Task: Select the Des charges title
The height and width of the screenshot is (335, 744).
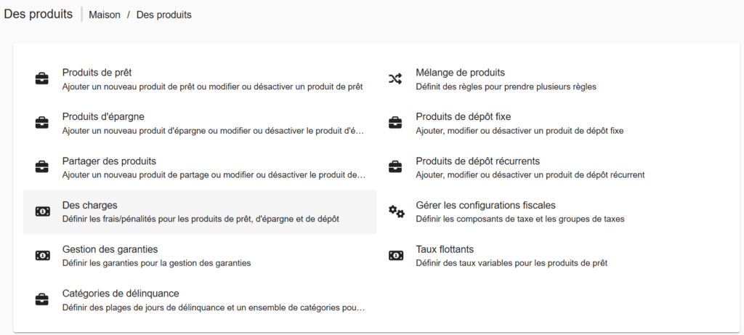Action: click(90, 206)
